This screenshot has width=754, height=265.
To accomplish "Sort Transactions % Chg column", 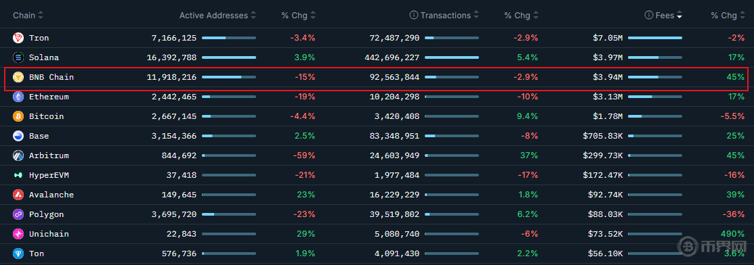I will 536,16.
